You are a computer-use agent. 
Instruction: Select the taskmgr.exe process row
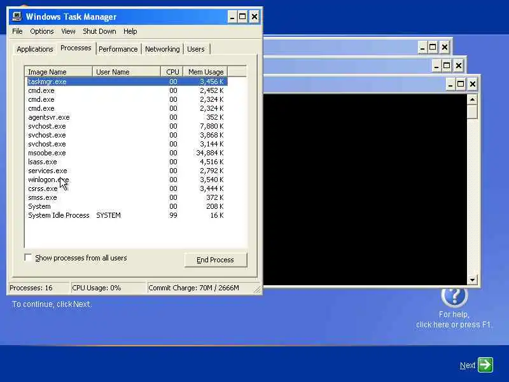[127, 81]
